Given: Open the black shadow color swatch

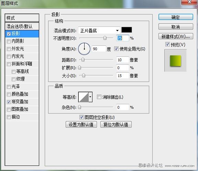Looking at the screenshot, I should click(x=126, y=30).
